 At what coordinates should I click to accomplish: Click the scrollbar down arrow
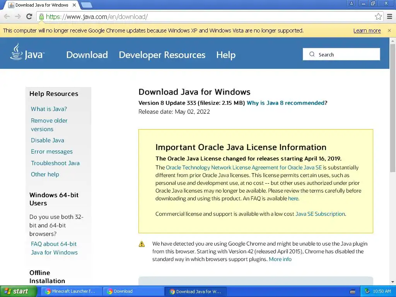tap(393, 282)
